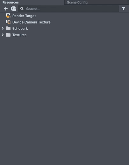Screen dimensions: 129x165
Task: Select the Render Target resource name
Action: click(x=24, y=16)
